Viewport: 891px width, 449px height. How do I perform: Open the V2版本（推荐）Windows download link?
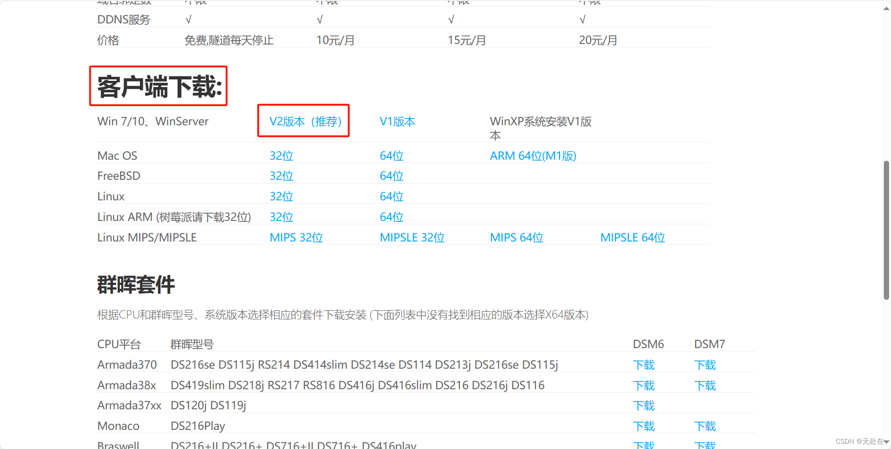point(305,121)
